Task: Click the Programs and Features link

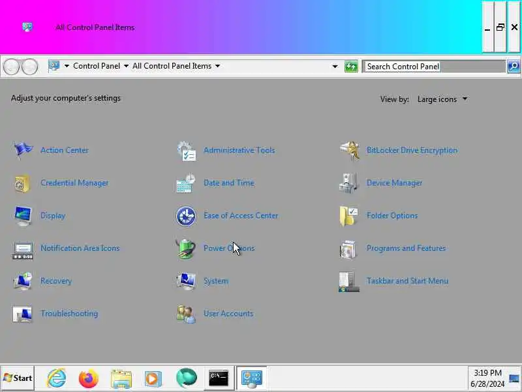Action: click(x=406, y=248)
